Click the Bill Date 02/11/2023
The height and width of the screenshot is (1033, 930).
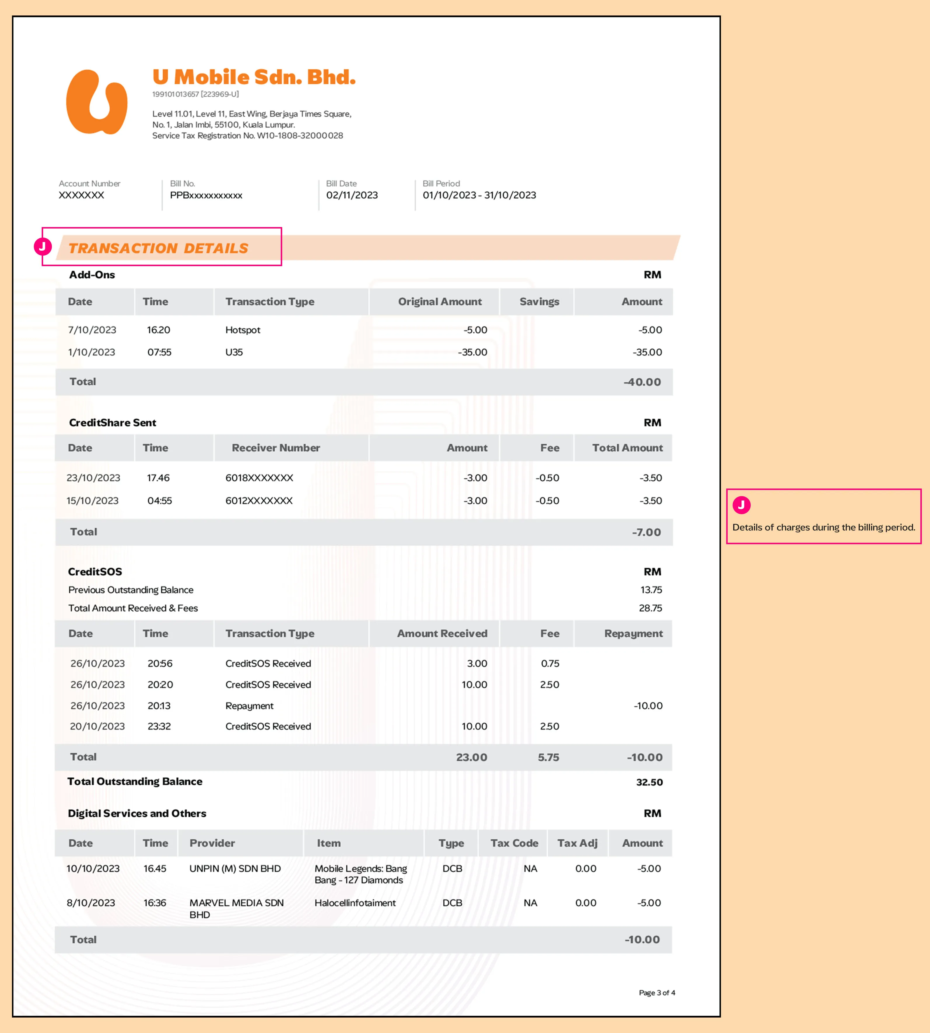tap(352, 195)
